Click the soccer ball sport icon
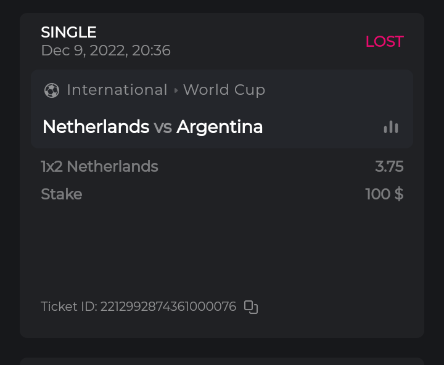The width and height of the screenshot is (444, 365). click(52, 90)
